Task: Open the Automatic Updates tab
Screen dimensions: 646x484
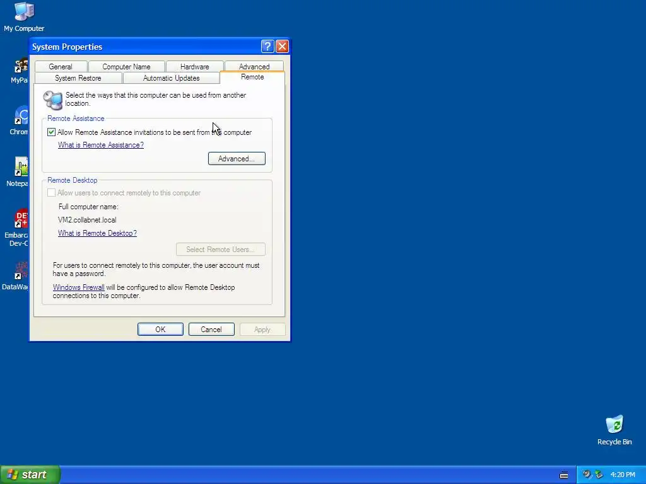Action: (172, 78)
